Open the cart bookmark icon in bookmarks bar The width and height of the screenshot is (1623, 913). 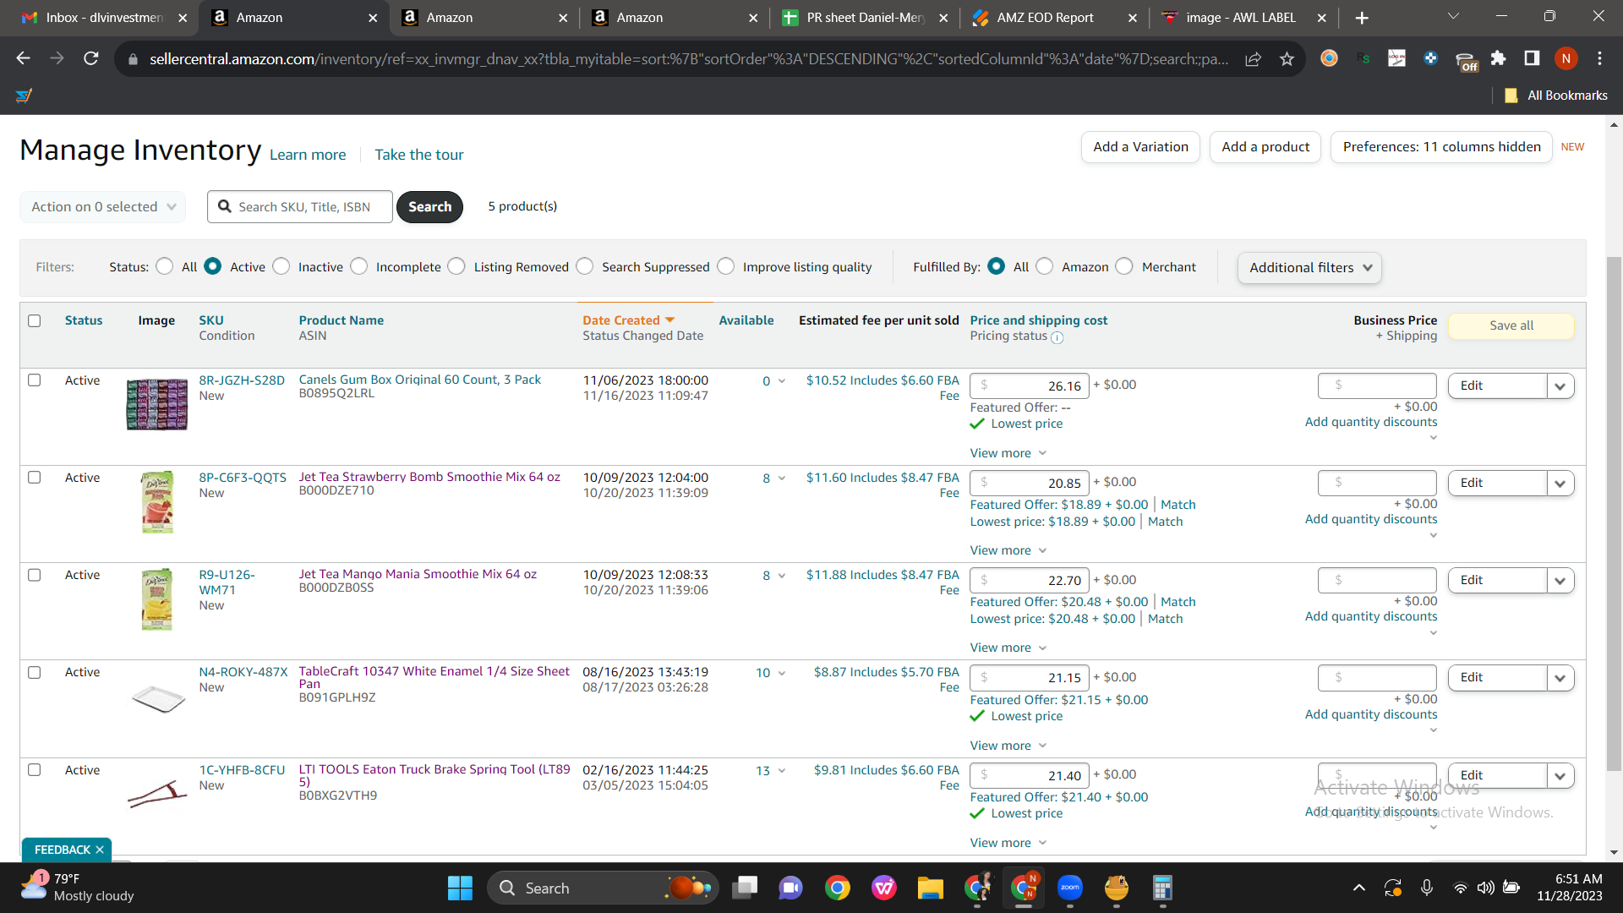[24, 96]
